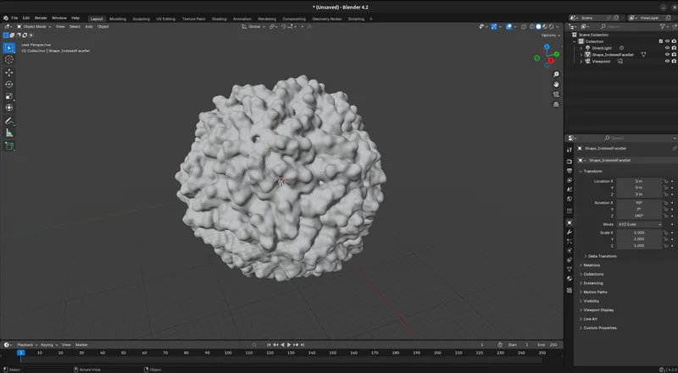The width and height of the screenshot is (678, 373).
Task: Switch to rendered viewport shading
Action: coord(551,27)
